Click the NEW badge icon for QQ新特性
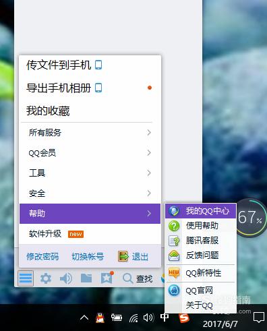Viewport: 267px width, 331px height. tap(174, 272)
